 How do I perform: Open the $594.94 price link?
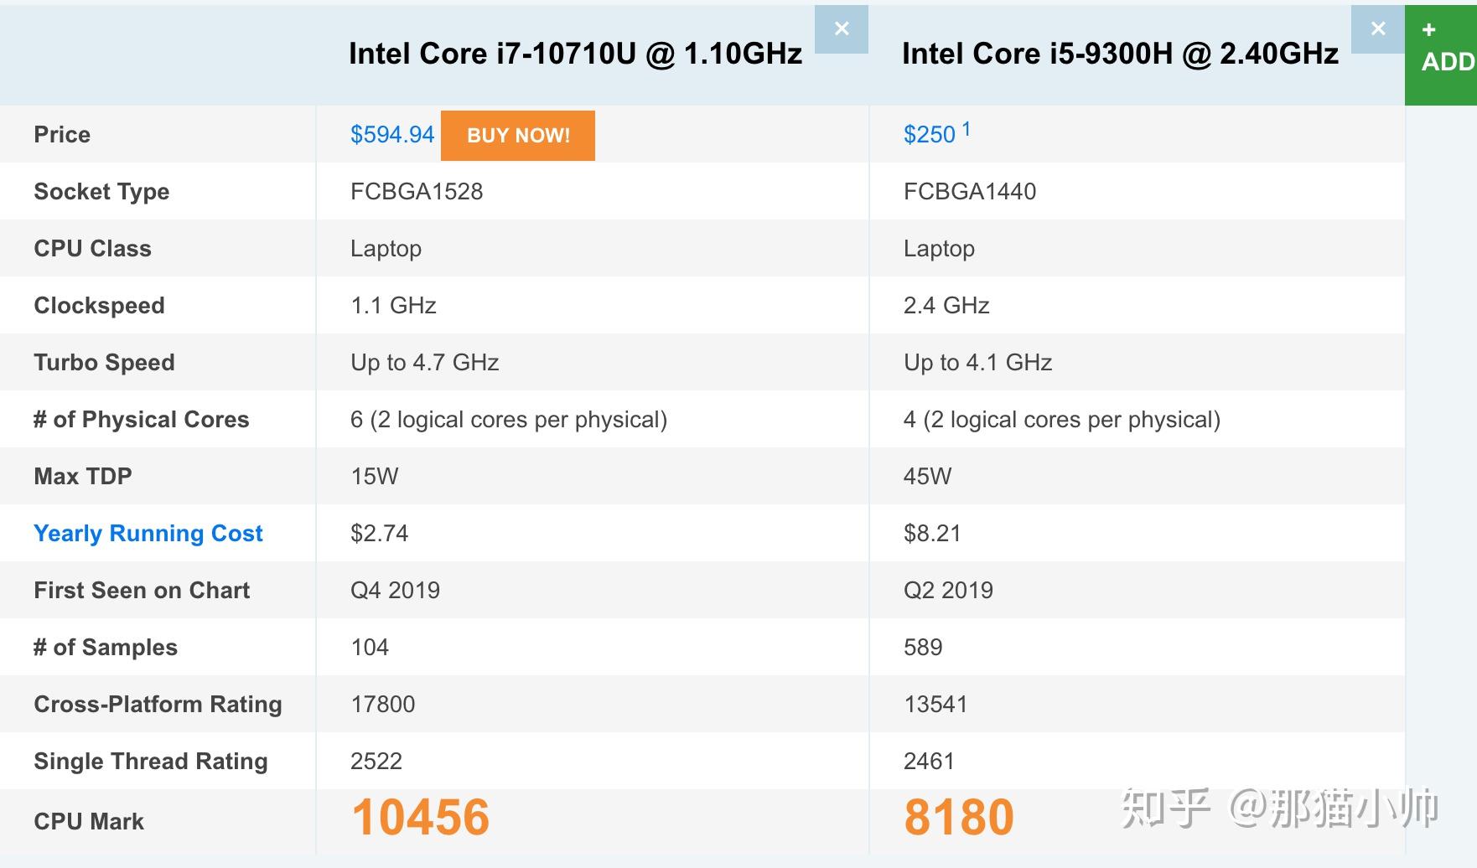click(x=391, y=134)
